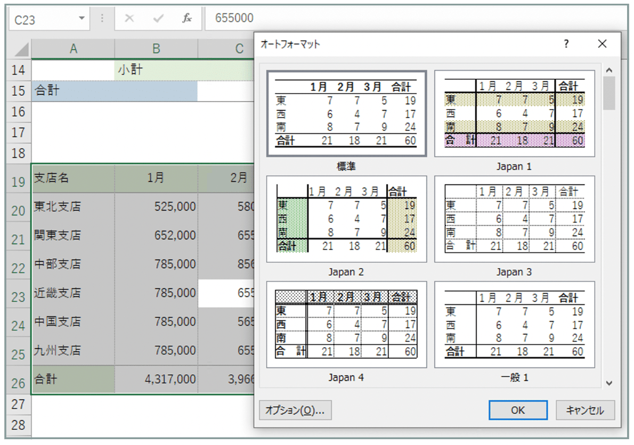Viewport: 634px width, 445px height.
Task: Select the 一般 1 format preview
Action: point(514,324)
